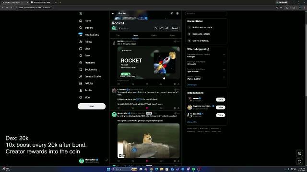The height and width of the screenshot is (172, 307).
Task: Open the floating messages button bottom right
Action: tap(299, 161)
